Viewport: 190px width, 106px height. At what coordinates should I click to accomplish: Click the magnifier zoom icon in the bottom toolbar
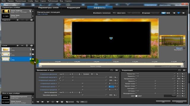tap(78, 102)
